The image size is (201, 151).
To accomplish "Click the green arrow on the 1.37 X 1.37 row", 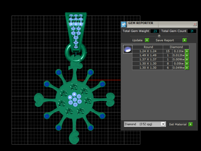I will [187, 60].
